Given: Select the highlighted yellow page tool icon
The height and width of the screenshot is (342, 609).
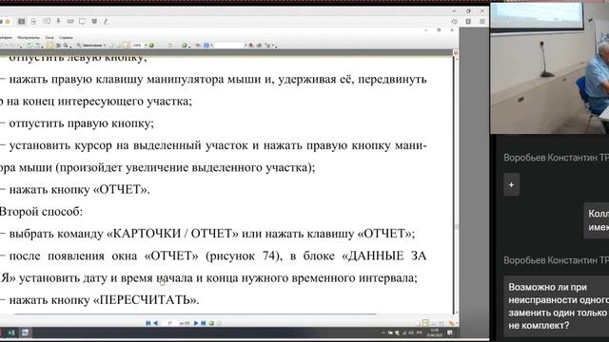Looking at the screenshot, I should point(50,46).
